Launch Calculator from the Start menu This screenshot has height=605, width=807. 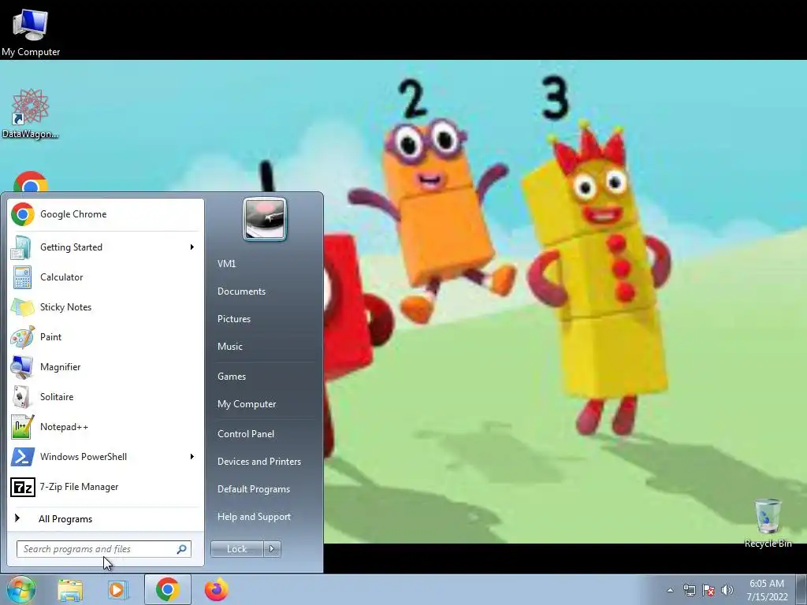(x=105, y=277)
